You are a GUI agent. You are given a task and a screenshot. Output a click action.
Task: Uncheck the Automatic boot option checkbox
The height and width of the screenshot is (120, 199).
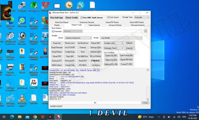pos(53,31)
